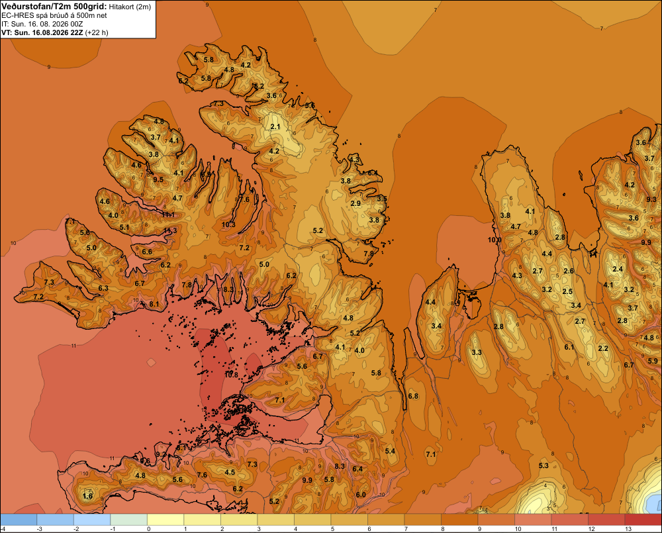The image size is (662, 533).
Task: Click the IT initial time line in header
Action: pyautogui.click(x=42, y=24)
